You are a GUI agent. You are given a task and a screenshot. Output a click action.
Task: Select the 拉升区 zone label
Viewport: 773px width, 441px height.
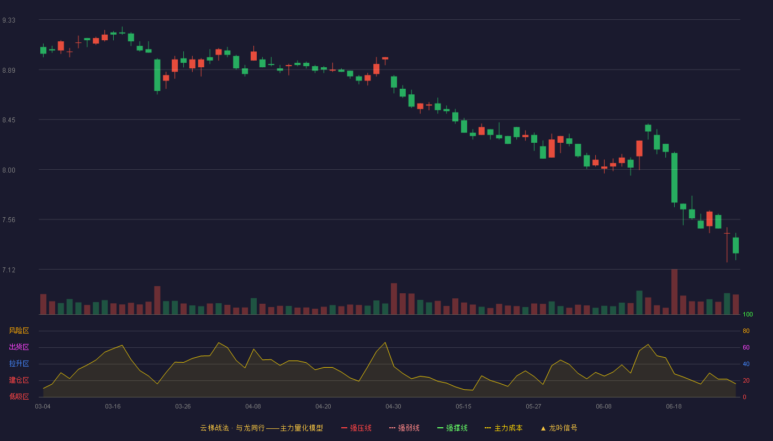pos(19,364)
